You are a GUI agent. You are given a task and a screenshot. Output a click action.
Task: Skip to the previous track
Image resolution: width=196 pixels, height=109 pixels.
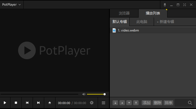pyautogui.click(x=27, y=103)
